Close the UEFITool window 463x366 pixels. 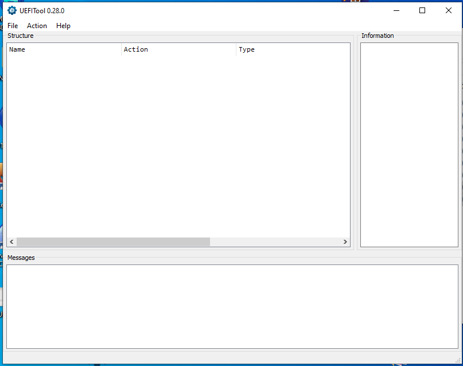pos(449,10)
